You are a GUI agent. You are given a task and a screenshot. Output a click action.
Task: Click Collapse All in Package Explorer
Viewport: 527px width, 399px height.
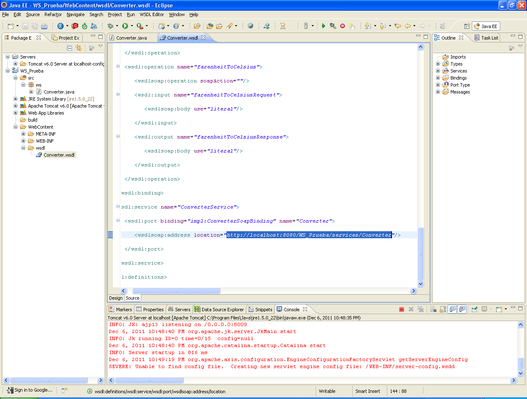69,48
